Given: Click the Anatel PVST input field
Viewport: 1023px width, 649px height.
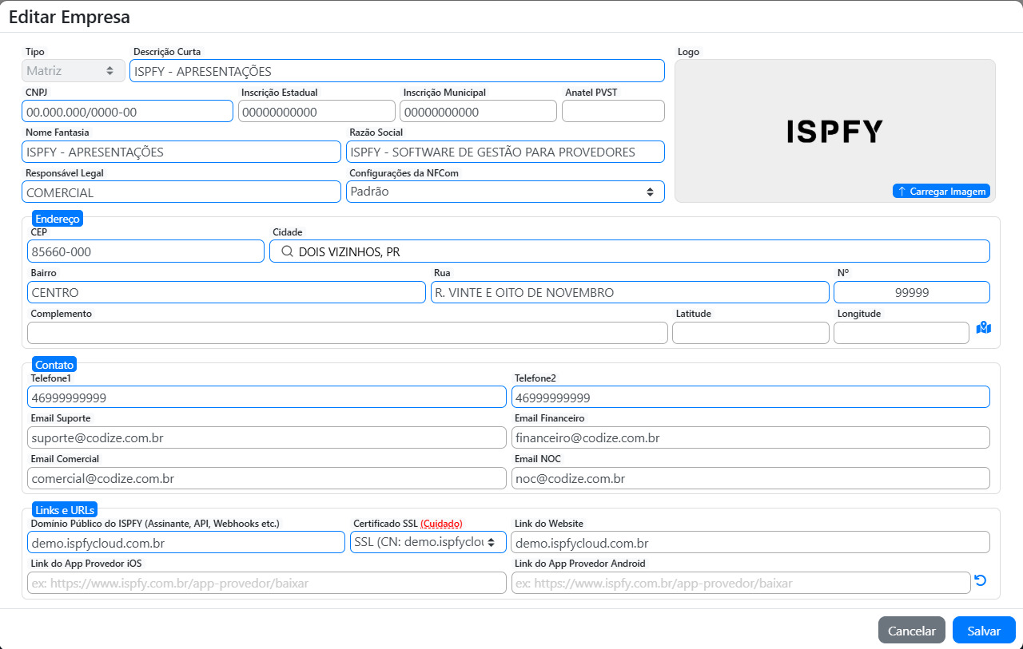Looking at the screenshot, I should 613,111.
